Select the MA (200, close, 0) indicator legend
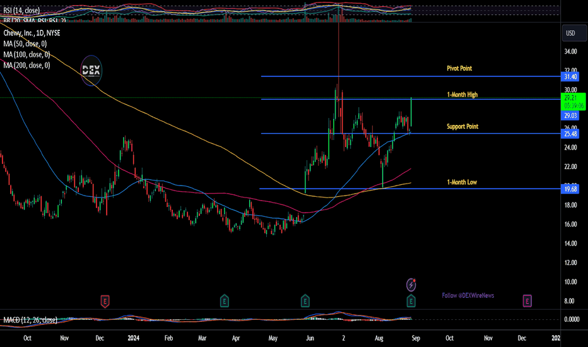The width and height of the screenshot is (588, 347). [26, 65]
